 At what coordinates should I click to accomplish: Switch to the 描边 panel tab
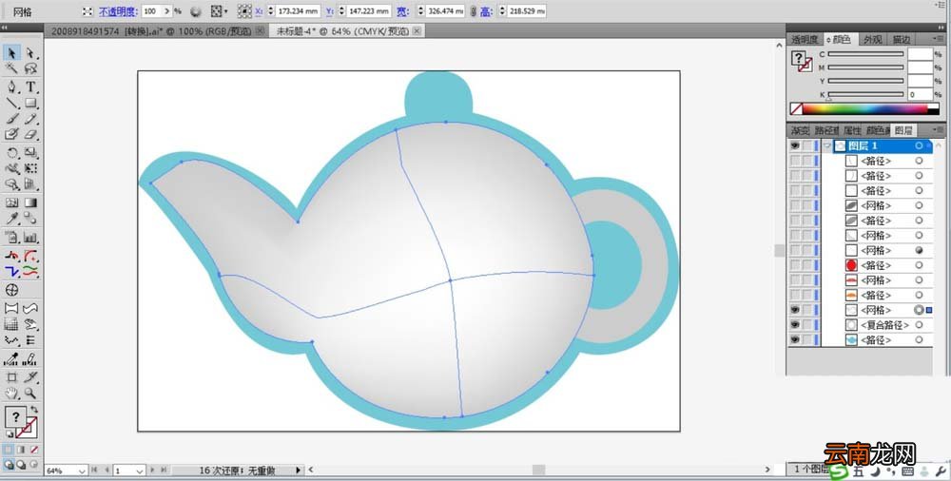(901, 39)
